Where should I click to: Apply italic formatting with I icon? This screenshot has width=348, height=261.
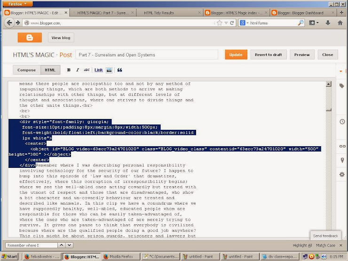78,70
